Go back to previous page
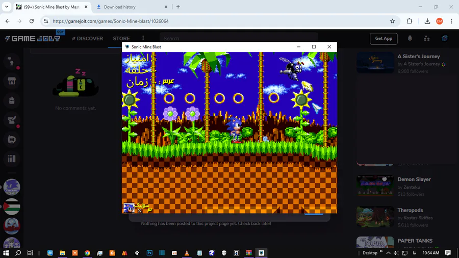The height and width of the screenshot is (258, 459). 8,21
